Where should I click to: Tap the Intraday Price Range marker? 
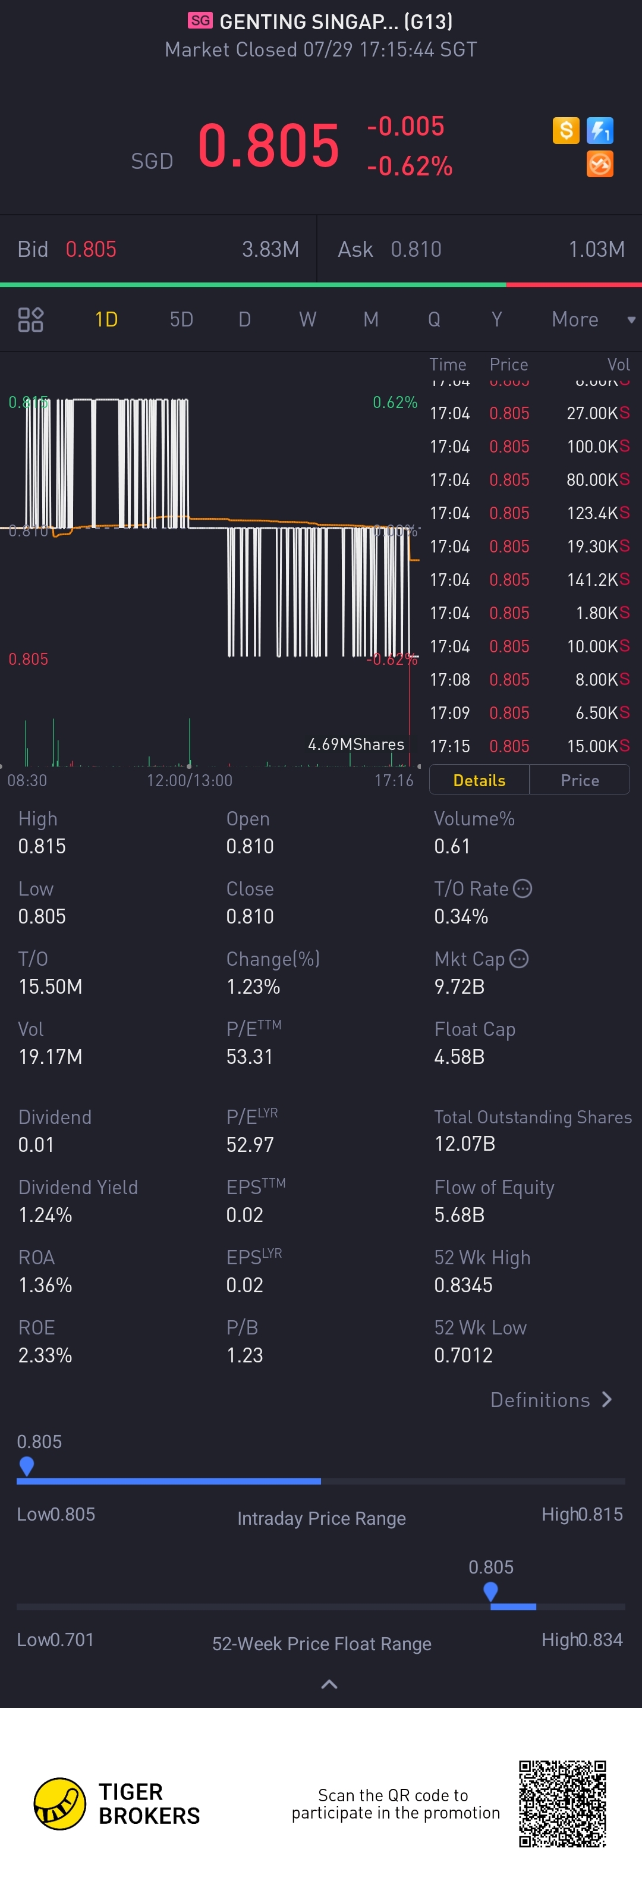click(27, 1465)
